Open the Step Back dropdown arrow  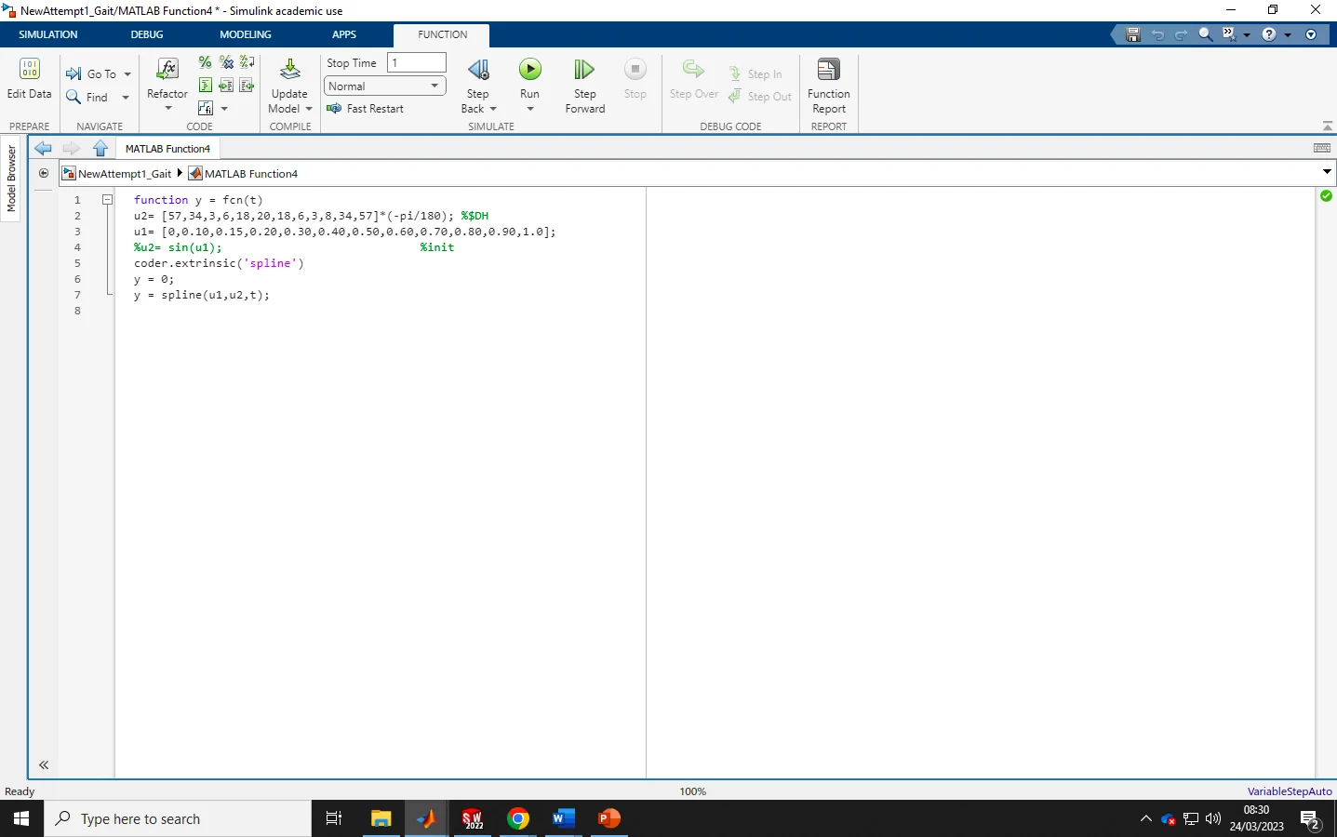493,109
